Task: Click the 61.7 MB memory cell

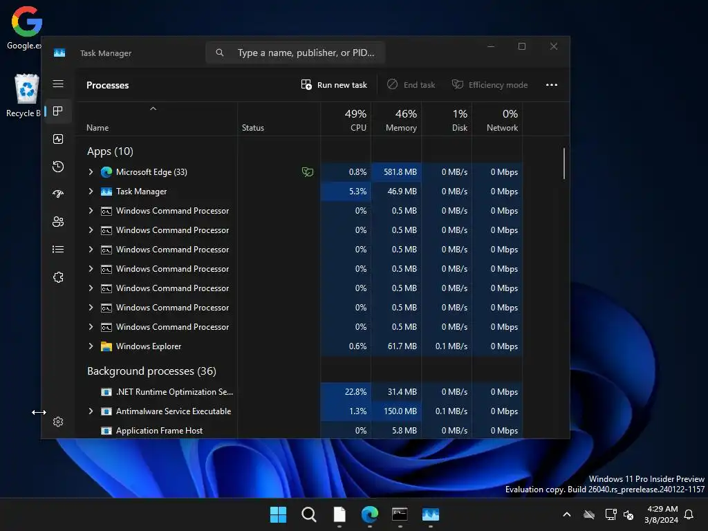Action: [396, 346]
